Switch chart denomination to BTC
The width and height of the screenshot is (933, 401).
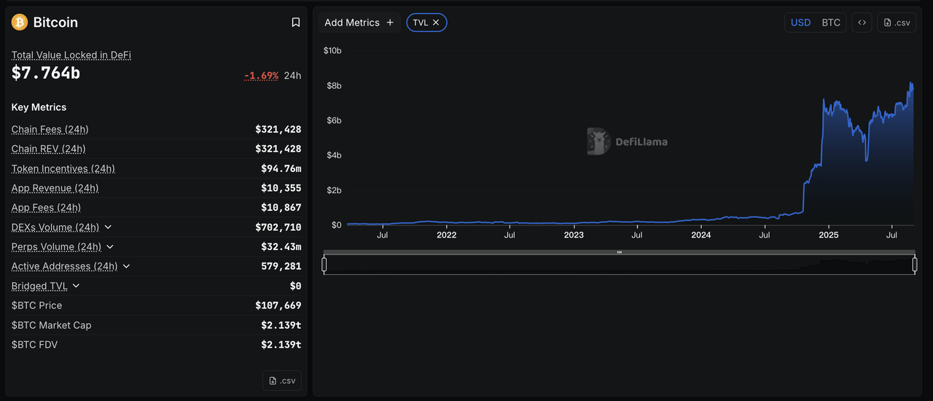tap(831, 23)
